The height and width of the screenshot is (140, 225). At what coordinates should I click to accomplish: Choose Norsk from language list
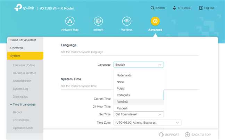(139, 82)
